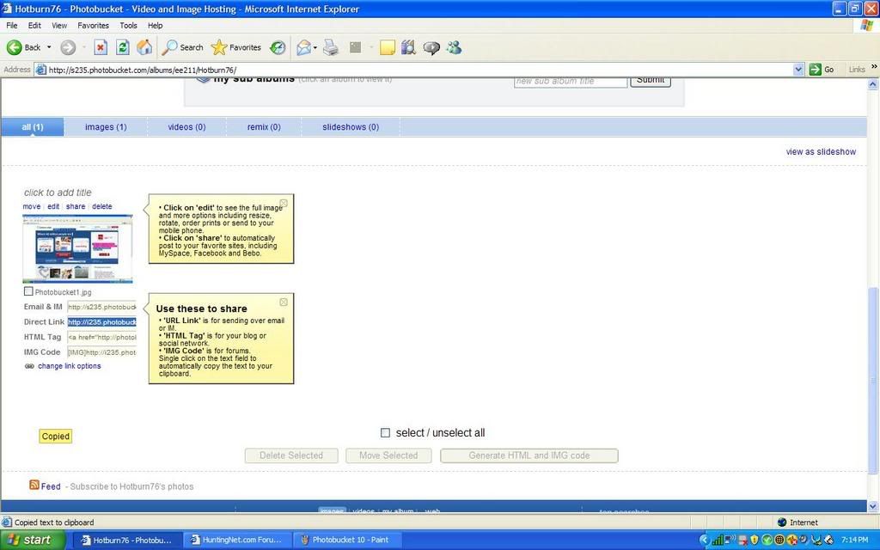Click the IE Back arrow button
This screenshot has height=550, width=880.
tap(15, 48)
